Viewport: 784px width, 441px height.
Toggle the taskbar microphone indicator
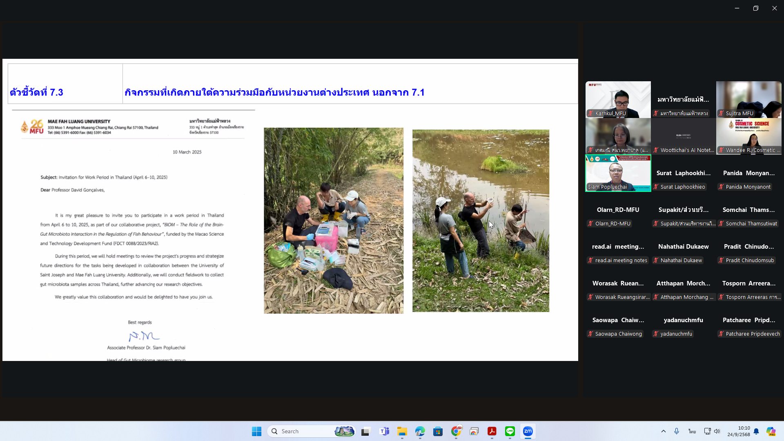tap(677, 431)
